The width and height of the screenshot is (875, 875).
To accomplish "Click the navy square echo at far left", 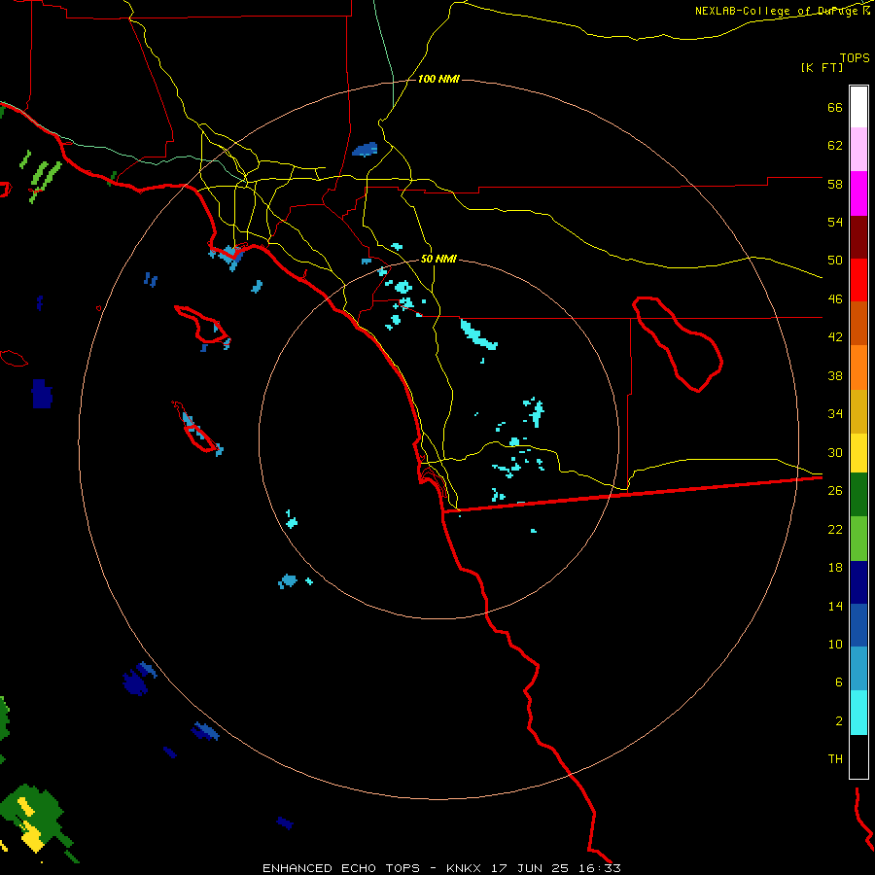I will pos(42,394).
